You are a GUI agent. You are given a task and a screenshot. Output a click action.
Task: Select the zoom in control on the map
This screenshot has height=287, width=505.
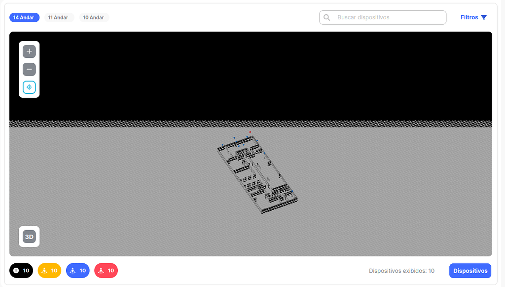point(29,51)
